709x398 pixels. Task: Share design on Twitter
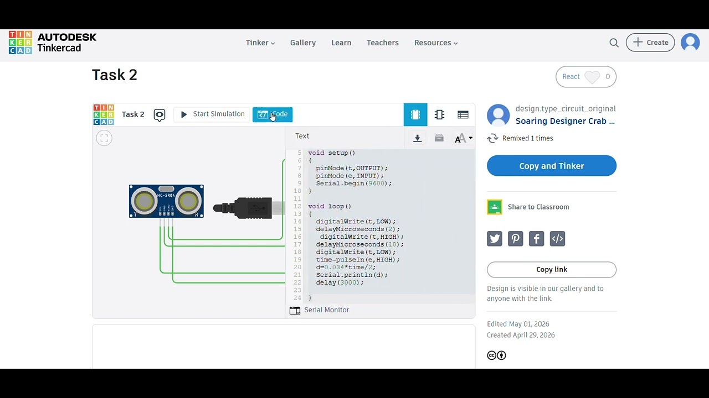click(x=495, y=239)
